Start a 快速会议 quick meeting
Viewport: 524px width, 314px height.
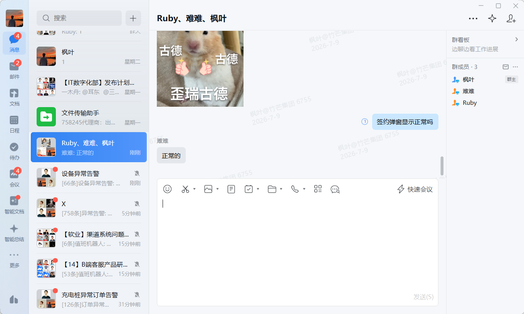(415, 189)
